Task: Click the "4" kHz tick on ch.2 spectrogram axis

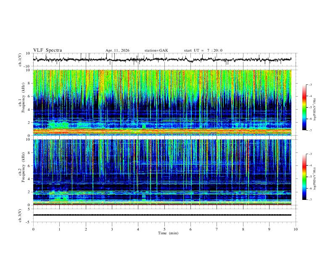Action: (x=29, y=179)
